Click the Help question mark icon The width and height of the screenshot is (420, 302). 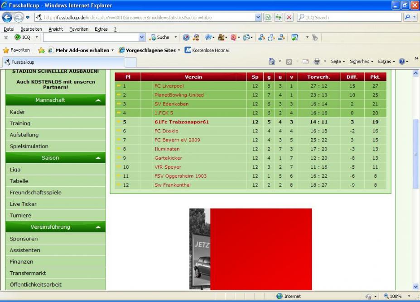coord(401,61)
